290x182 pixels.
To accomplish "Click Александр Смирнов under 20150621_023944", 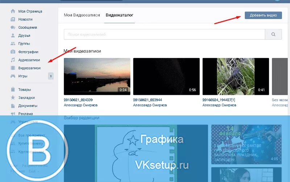I will click(x=150, y=105).
